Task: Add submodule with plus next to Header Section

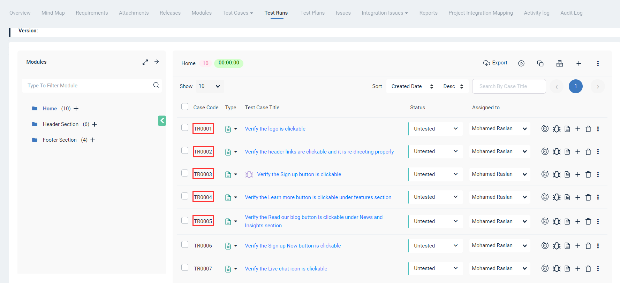Action: tap(94, 124)
